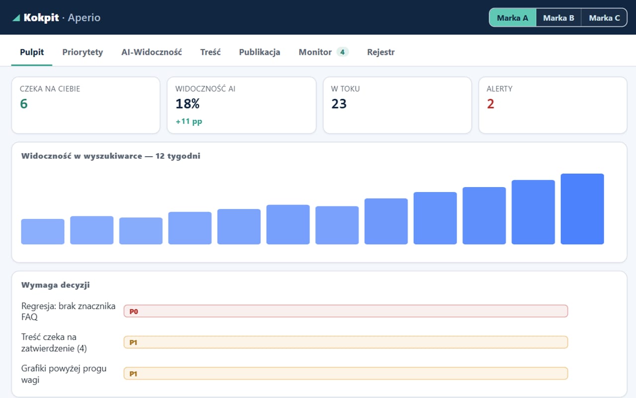Select the first week bar in chart

[43, 232]
